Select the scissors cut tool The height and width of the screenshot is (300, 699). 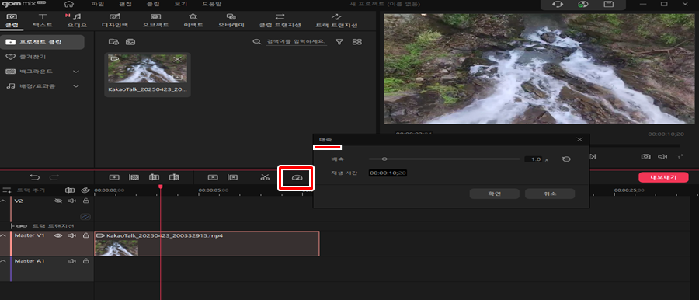pos(266,177)
